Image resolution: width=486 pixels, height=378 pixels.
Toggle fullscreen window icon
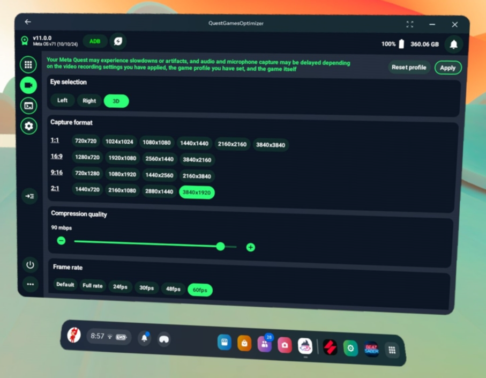coord(410,24)
